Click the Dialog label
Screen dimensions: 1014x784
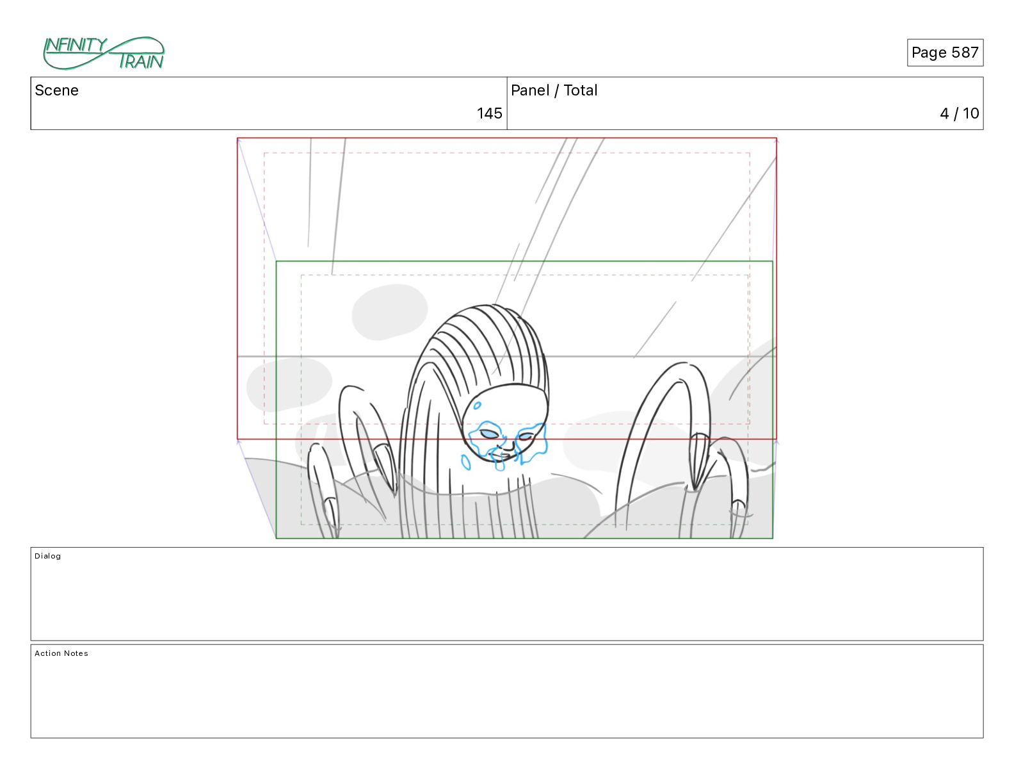coord(48,556)
